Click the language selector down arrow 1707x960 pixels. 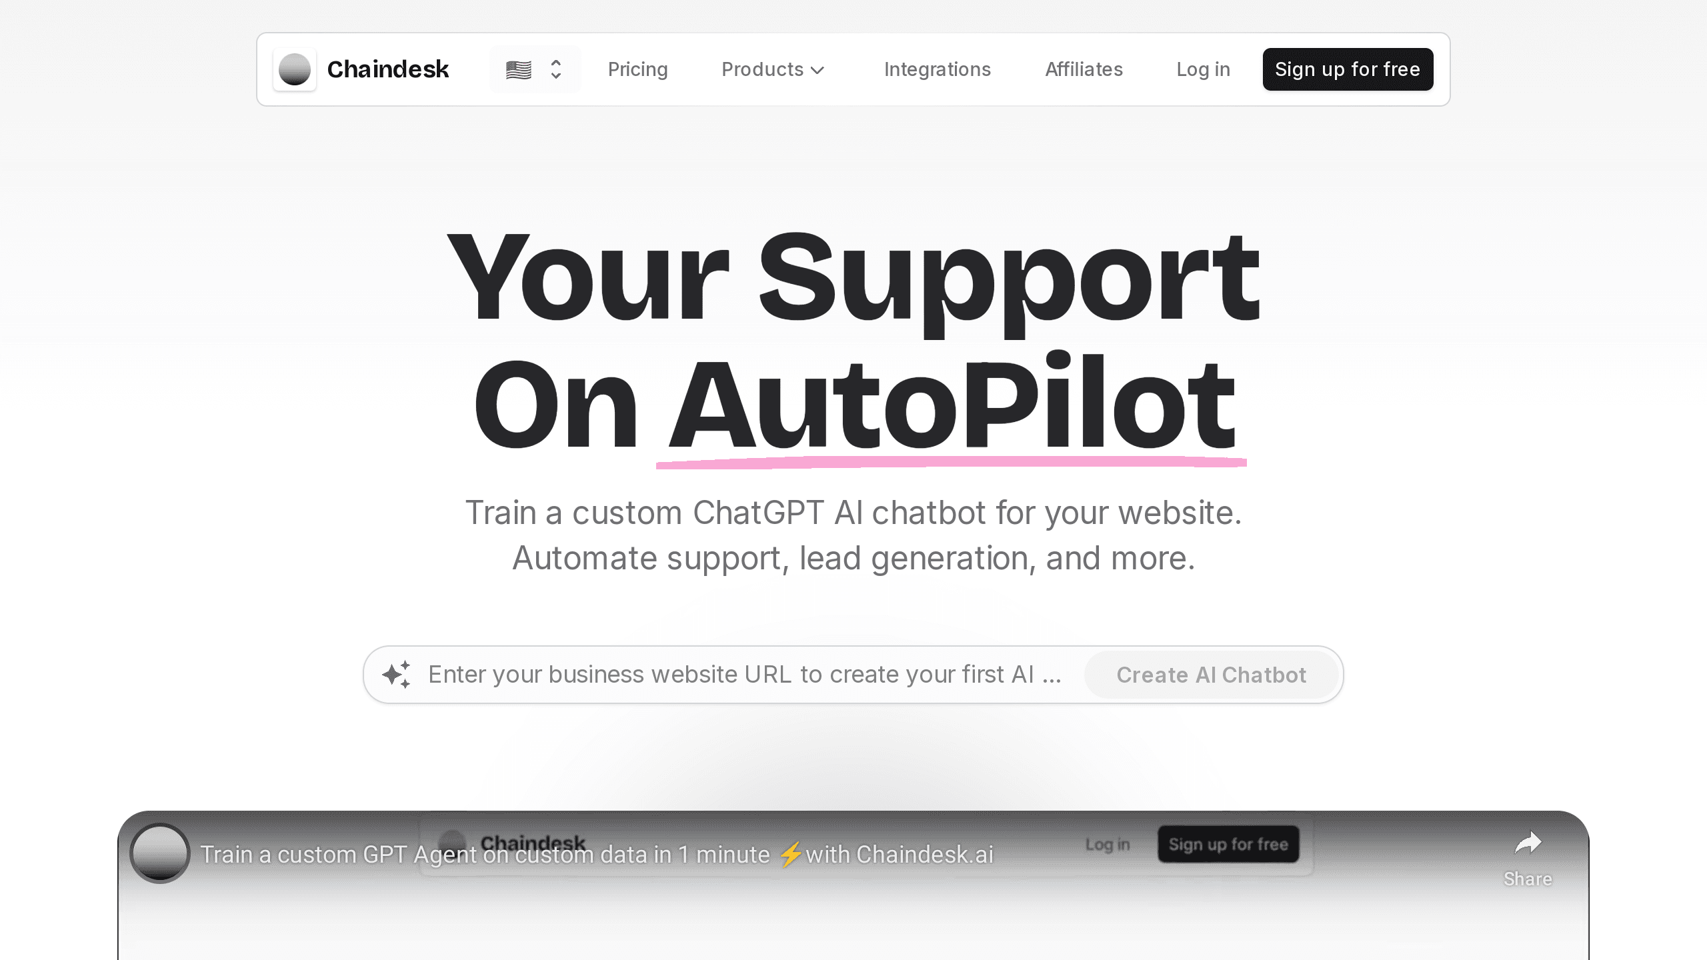[557, 75]
